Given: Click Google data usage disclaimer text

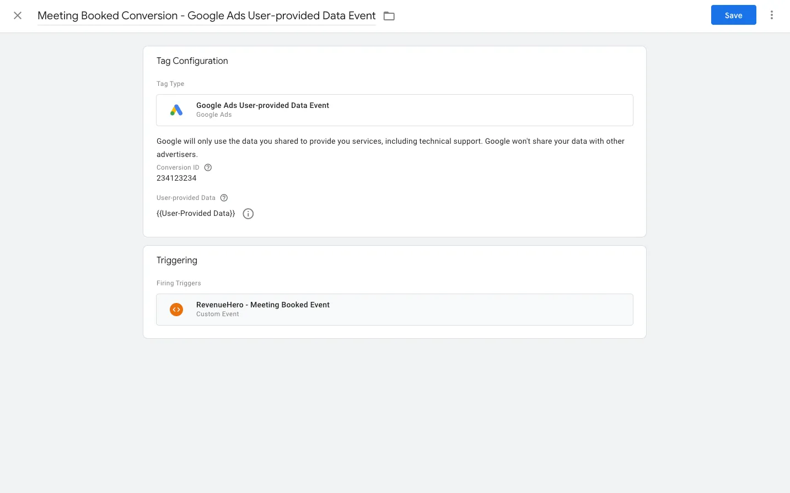Looking at the screenshot, I should [390, 148].
